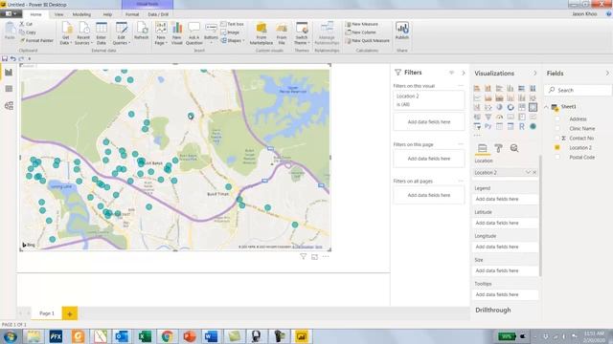The height and width of the screenshot is (344, 613).
Task: Open Ask A Question
Action: coord(193,33)
